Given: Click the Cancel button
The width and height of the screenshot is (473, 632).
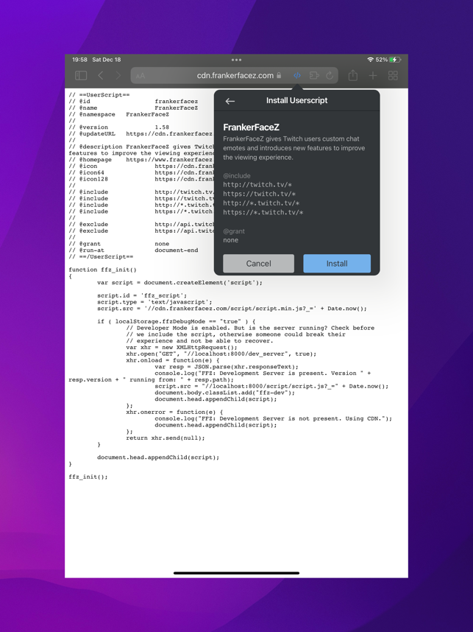Looking at the screenshot, I should click(x=258, y=263).
